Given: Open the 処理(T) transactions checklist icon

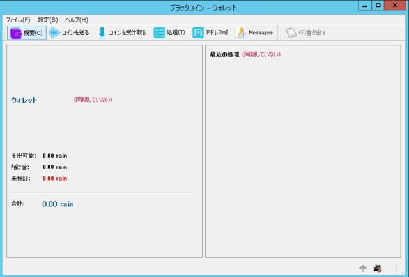Looking at the screenshot, I should click(159, 33).
